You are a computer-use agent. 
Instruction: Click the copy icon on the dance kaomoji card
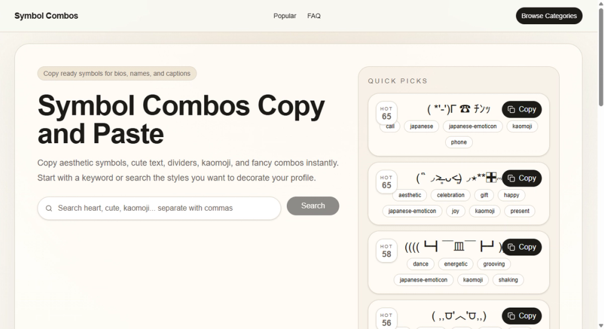tap(511, 247)
